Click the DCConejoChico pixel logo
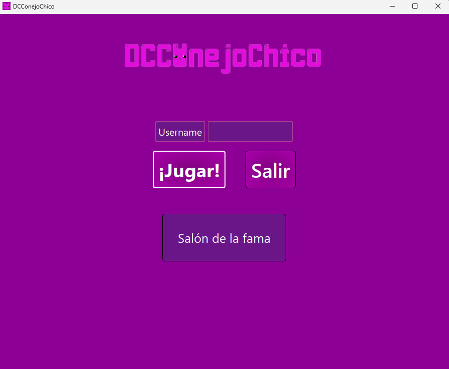The image size is (449, 369). pos(223,58)
